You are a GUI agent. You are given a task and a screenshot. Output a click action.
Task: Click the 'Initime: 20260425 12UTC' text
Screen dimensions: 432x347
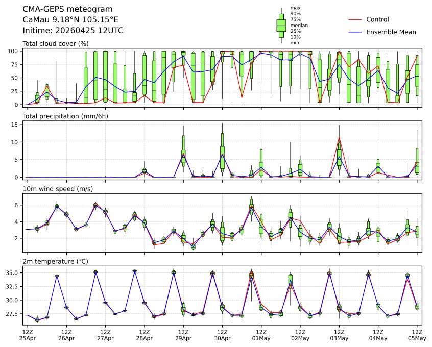point(73,30)
